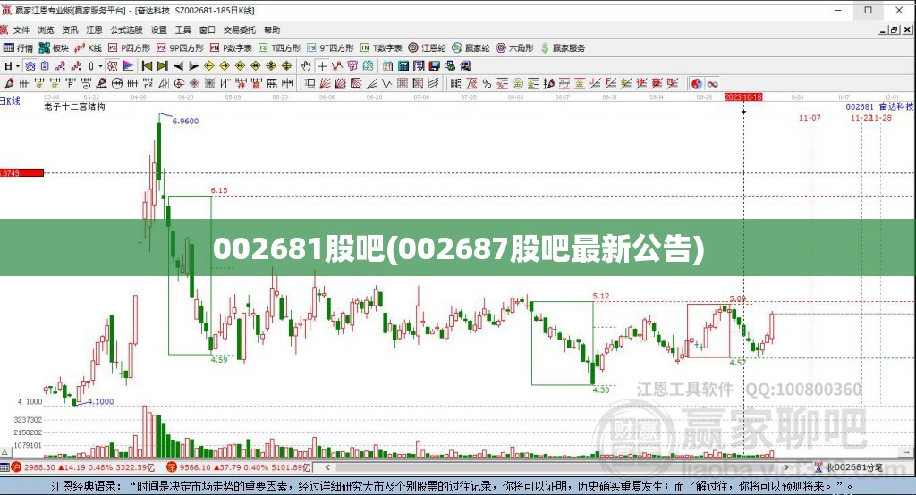Select the 老子十二宫结构 chart label
The height and width of the screenshot is (495, 916).
point(75,106)
